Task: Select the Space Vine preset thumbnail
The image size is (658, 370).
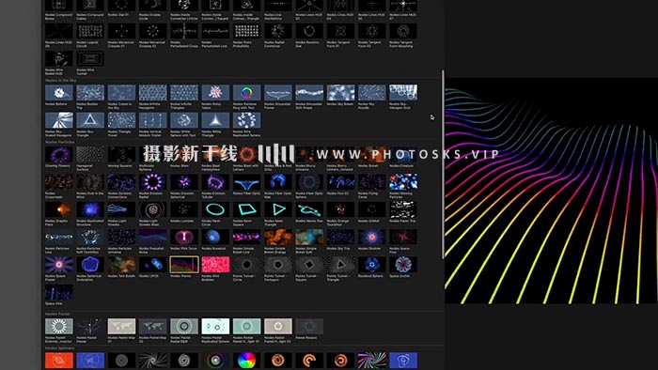Action: 59,292
